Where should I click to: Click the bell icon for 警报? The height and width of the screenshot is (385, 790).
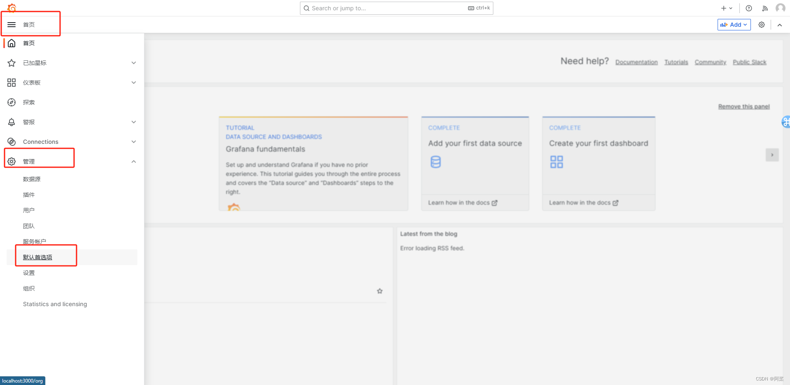(x=12, y=122)
